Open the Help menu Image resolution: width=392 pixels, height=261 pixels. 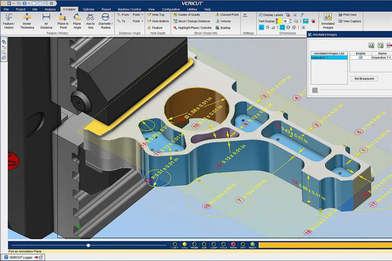(x=207, y=9)
